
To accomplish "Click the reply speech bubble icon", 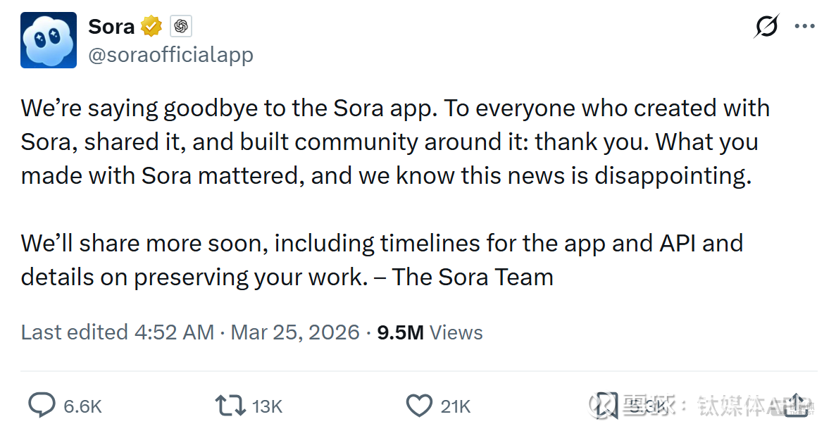I will click(42, 405).
